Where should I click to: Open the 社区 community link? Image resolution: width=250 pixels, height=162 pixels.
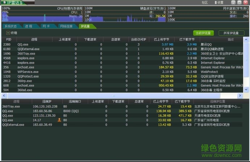205,3
